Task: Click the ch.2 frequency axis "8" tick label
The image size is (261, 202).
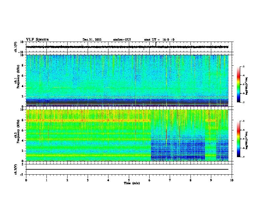Action: (x=23, y=120)
